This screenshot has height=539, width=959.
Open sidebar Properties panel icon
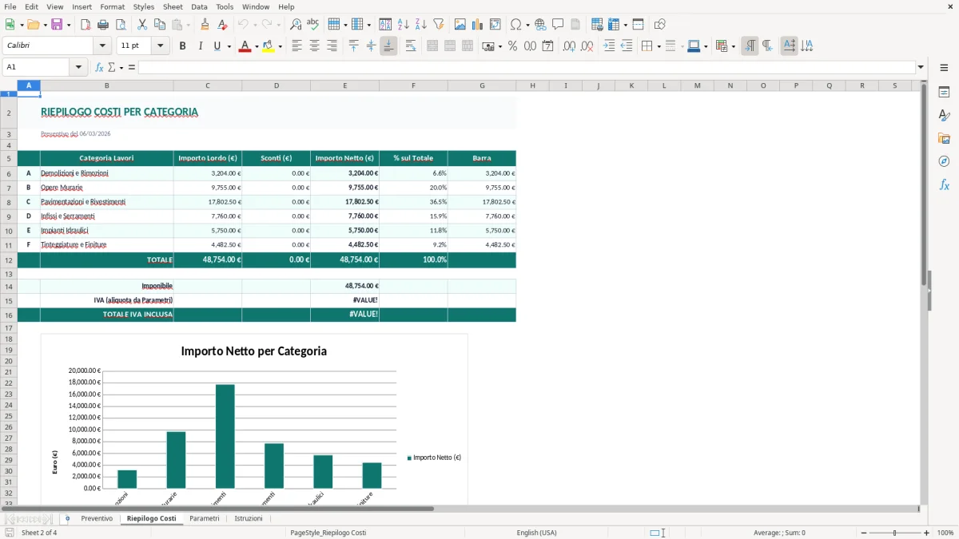[944, 92]
